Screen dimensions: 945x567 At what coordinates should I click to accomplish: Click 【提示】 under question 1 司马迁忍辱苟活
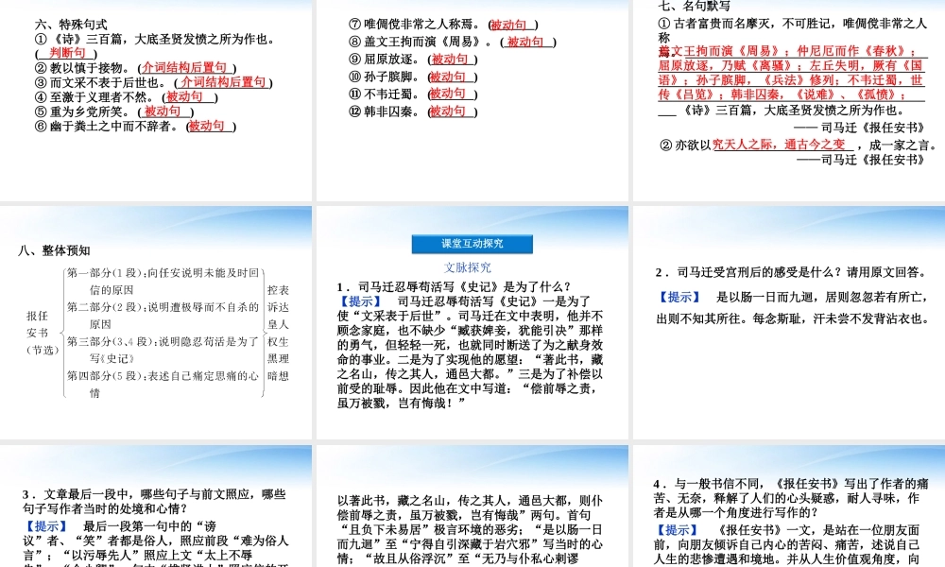(x=360, y=301)
